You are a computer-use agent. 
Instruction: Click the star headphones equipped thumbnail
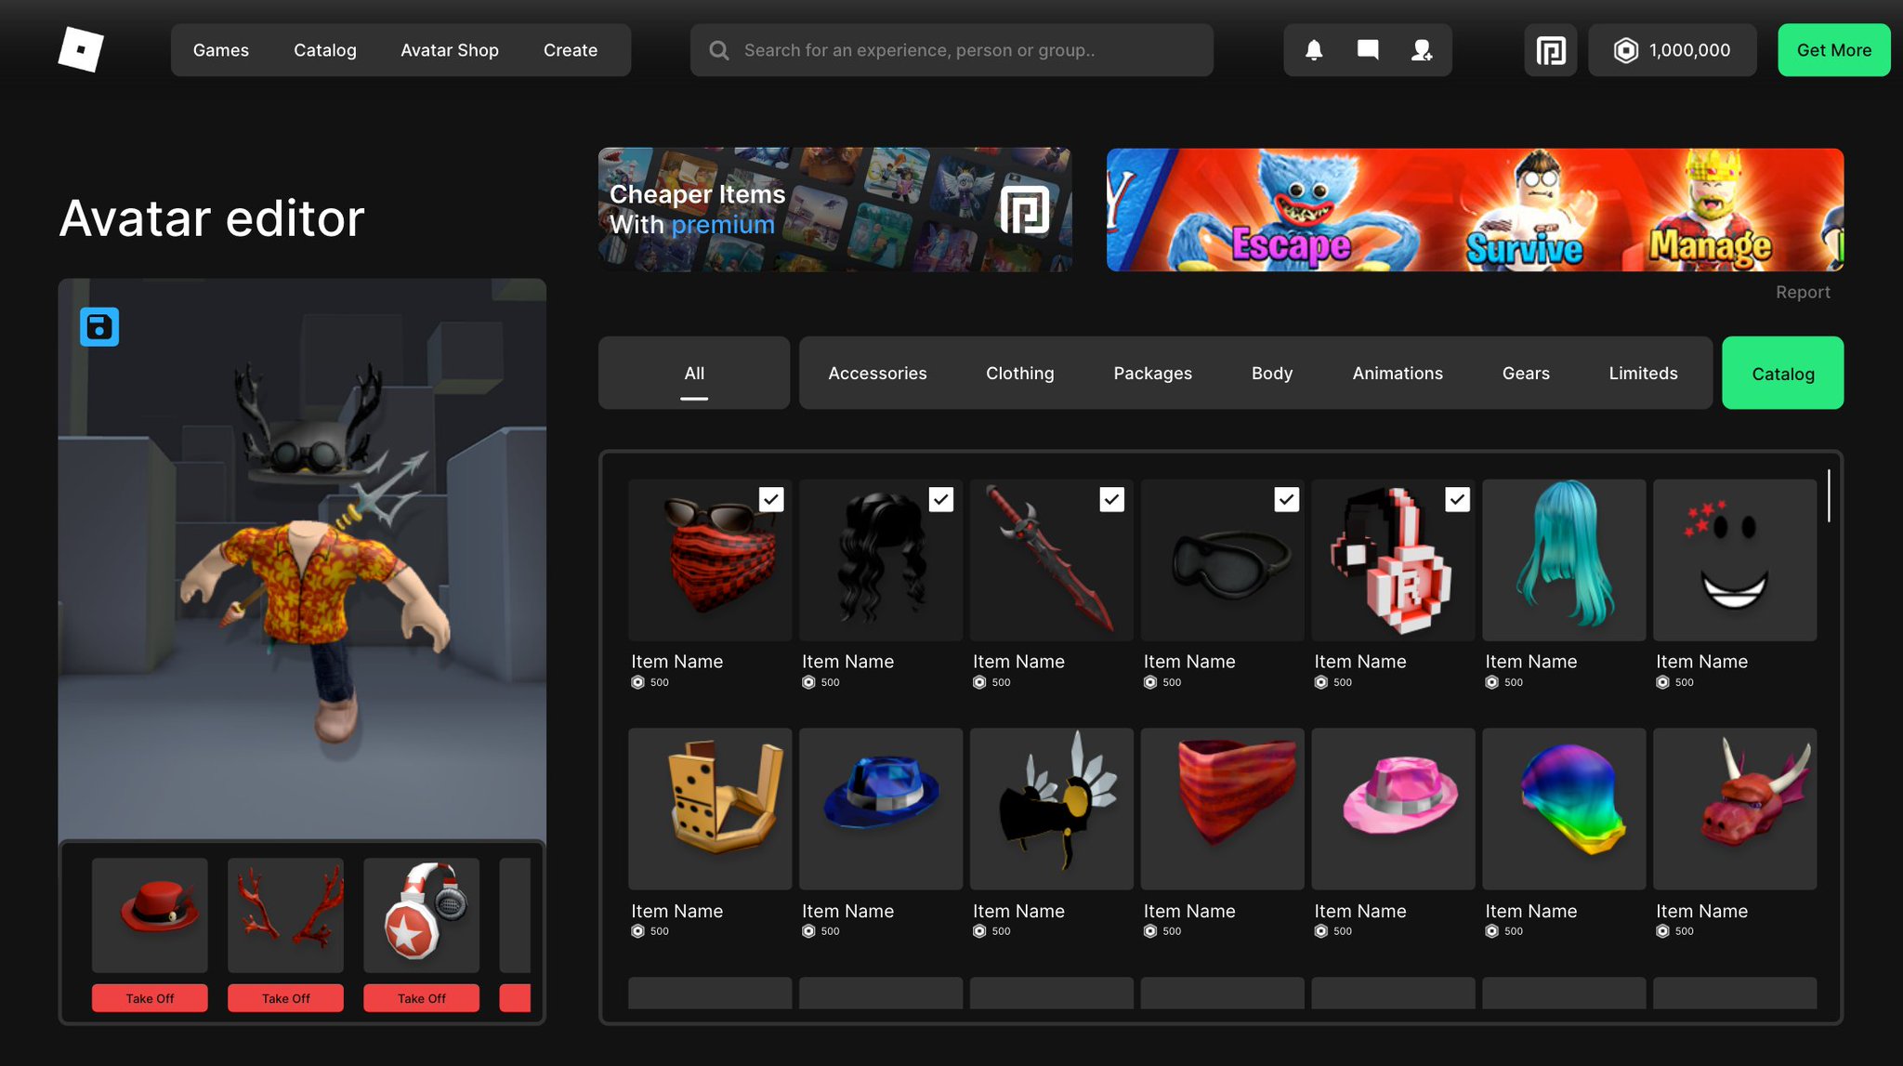click(421, 915)
